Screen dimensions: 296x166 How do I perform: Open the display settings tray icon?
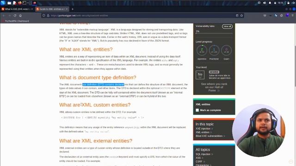pyautogui.click(x=259, y=3)
